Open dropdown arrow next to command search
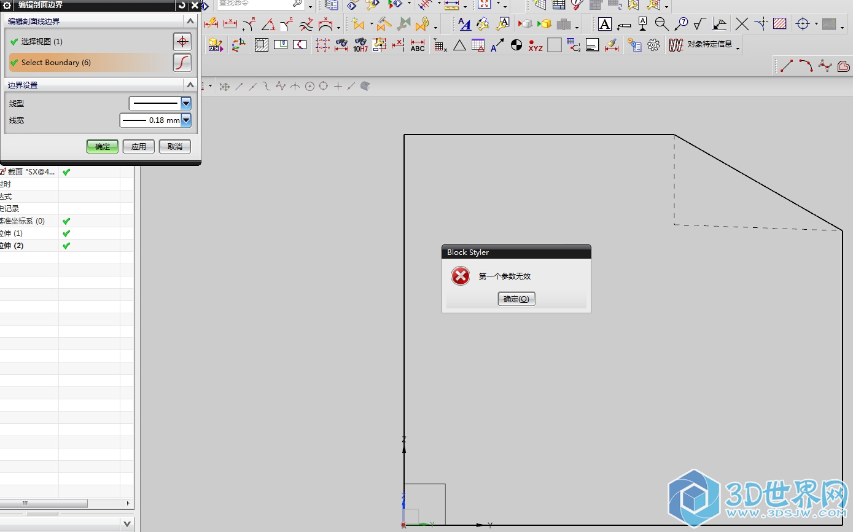This screenshot has height=532, width=853. [311, 6]
